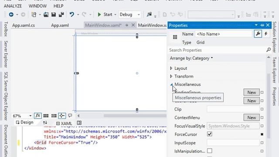Expand the Layout category
Screen dimensions: 279x157
click(171, 68)
